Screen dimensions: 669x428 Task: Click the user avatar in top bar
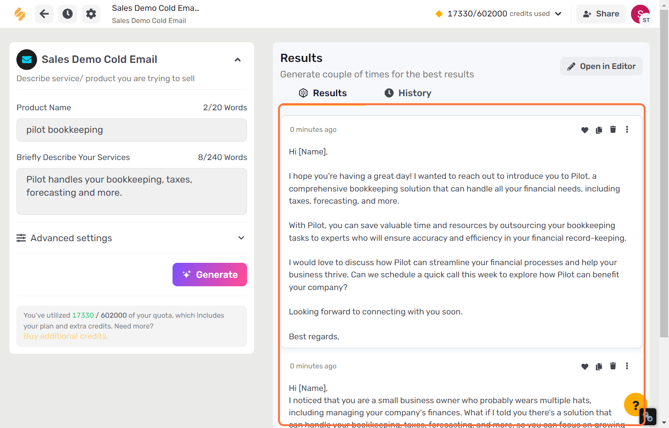640,14
